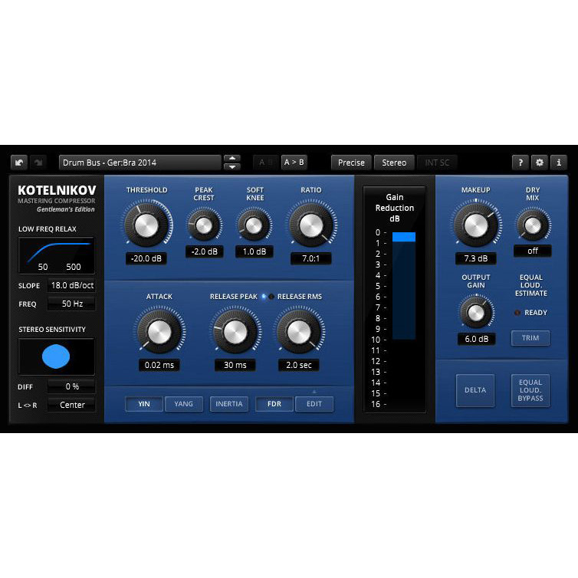Open the help question mark icon
This screenshot has width=578, height=578.
pyautogui.click(x=521, y=163)
